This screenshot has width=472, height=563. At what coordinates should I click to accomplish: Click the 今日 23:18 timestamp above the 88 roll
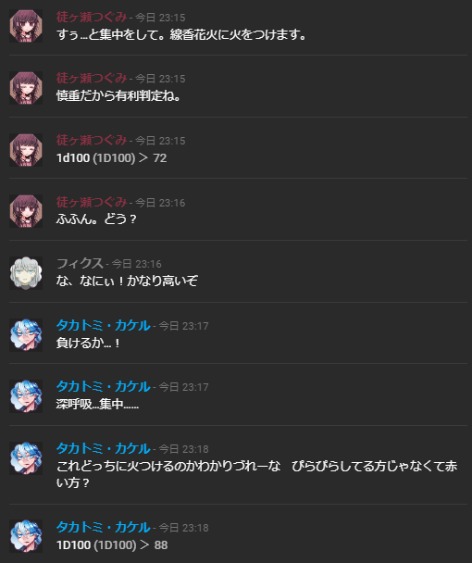184,528
